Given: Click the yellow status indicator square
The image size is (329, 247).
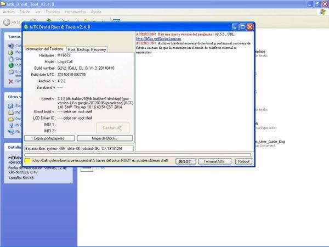Looking at the screenshot, I should point(27,161).
